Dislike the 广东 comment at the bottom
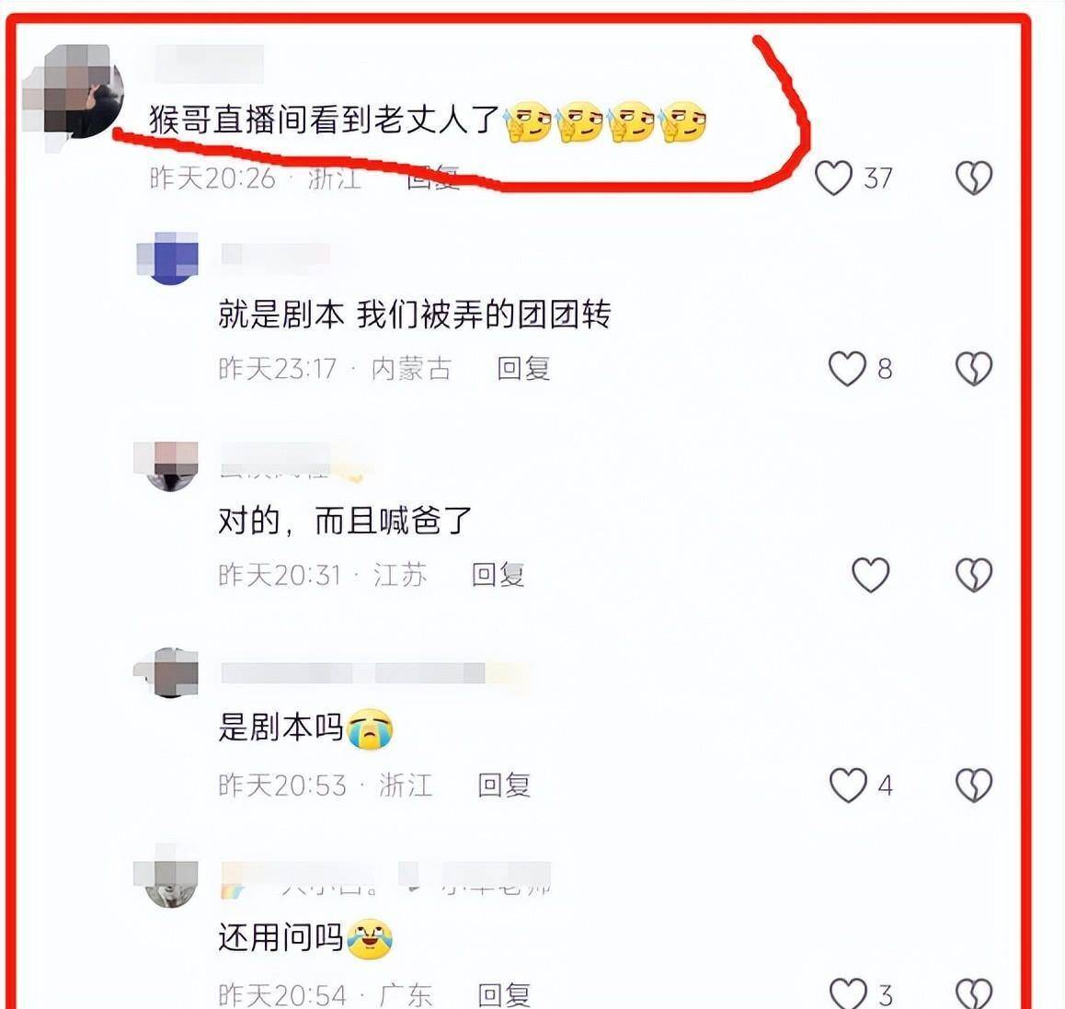Viewport: 1065px width, 1009px height. tap(974, 993)
